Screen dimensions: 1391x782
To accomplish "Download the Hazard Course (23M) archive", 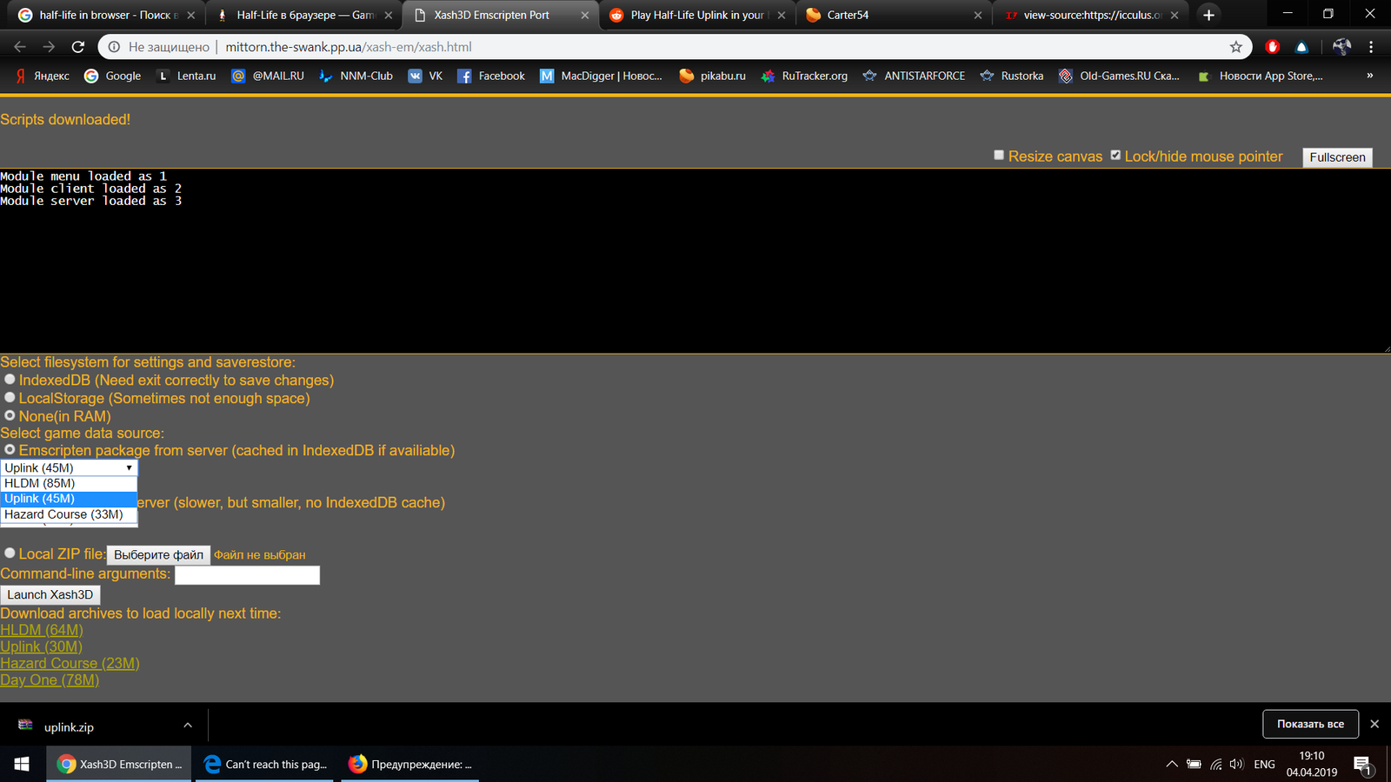I will click(70, 663).
